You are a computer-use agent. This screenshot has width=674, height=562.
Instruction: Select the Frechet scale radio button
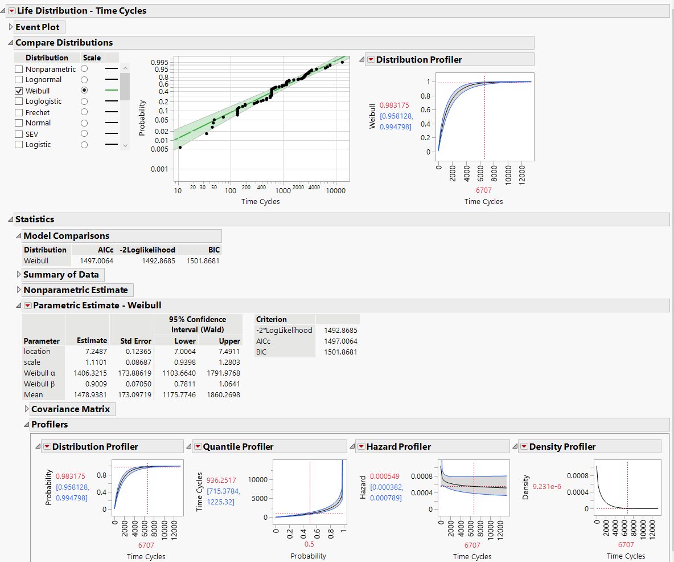coord(84,112)
